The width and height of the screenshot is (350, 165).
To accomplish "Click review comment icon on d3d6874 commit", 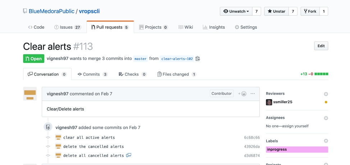I will 129,155.
